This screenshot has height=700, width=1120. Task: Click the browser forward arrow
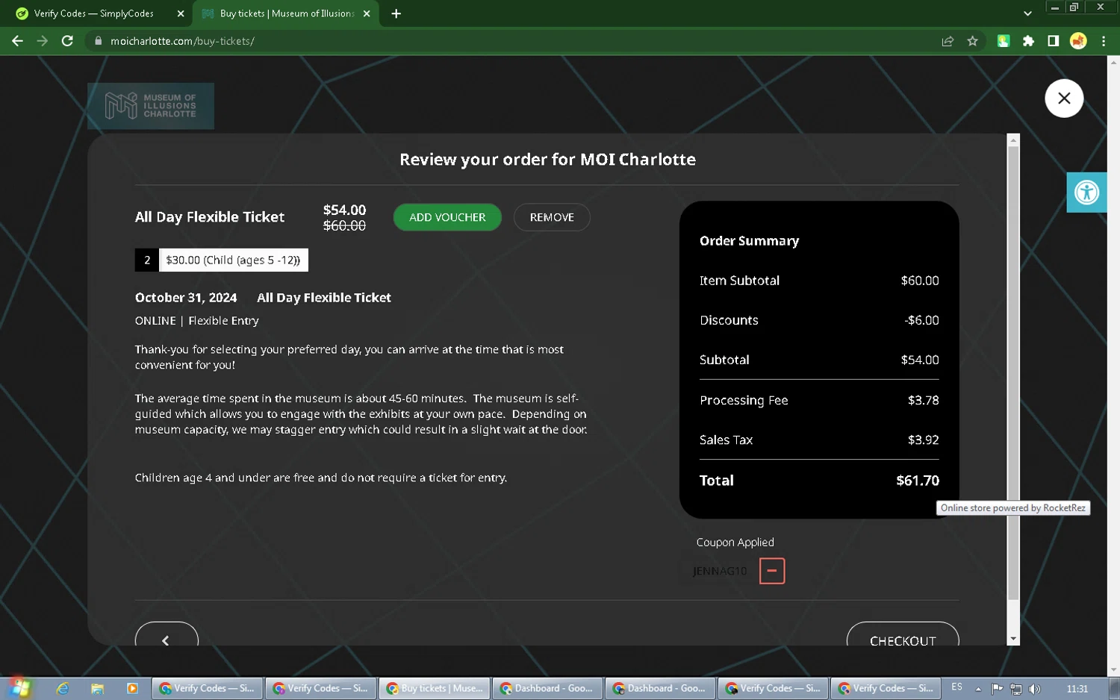[x=43, y=41]
